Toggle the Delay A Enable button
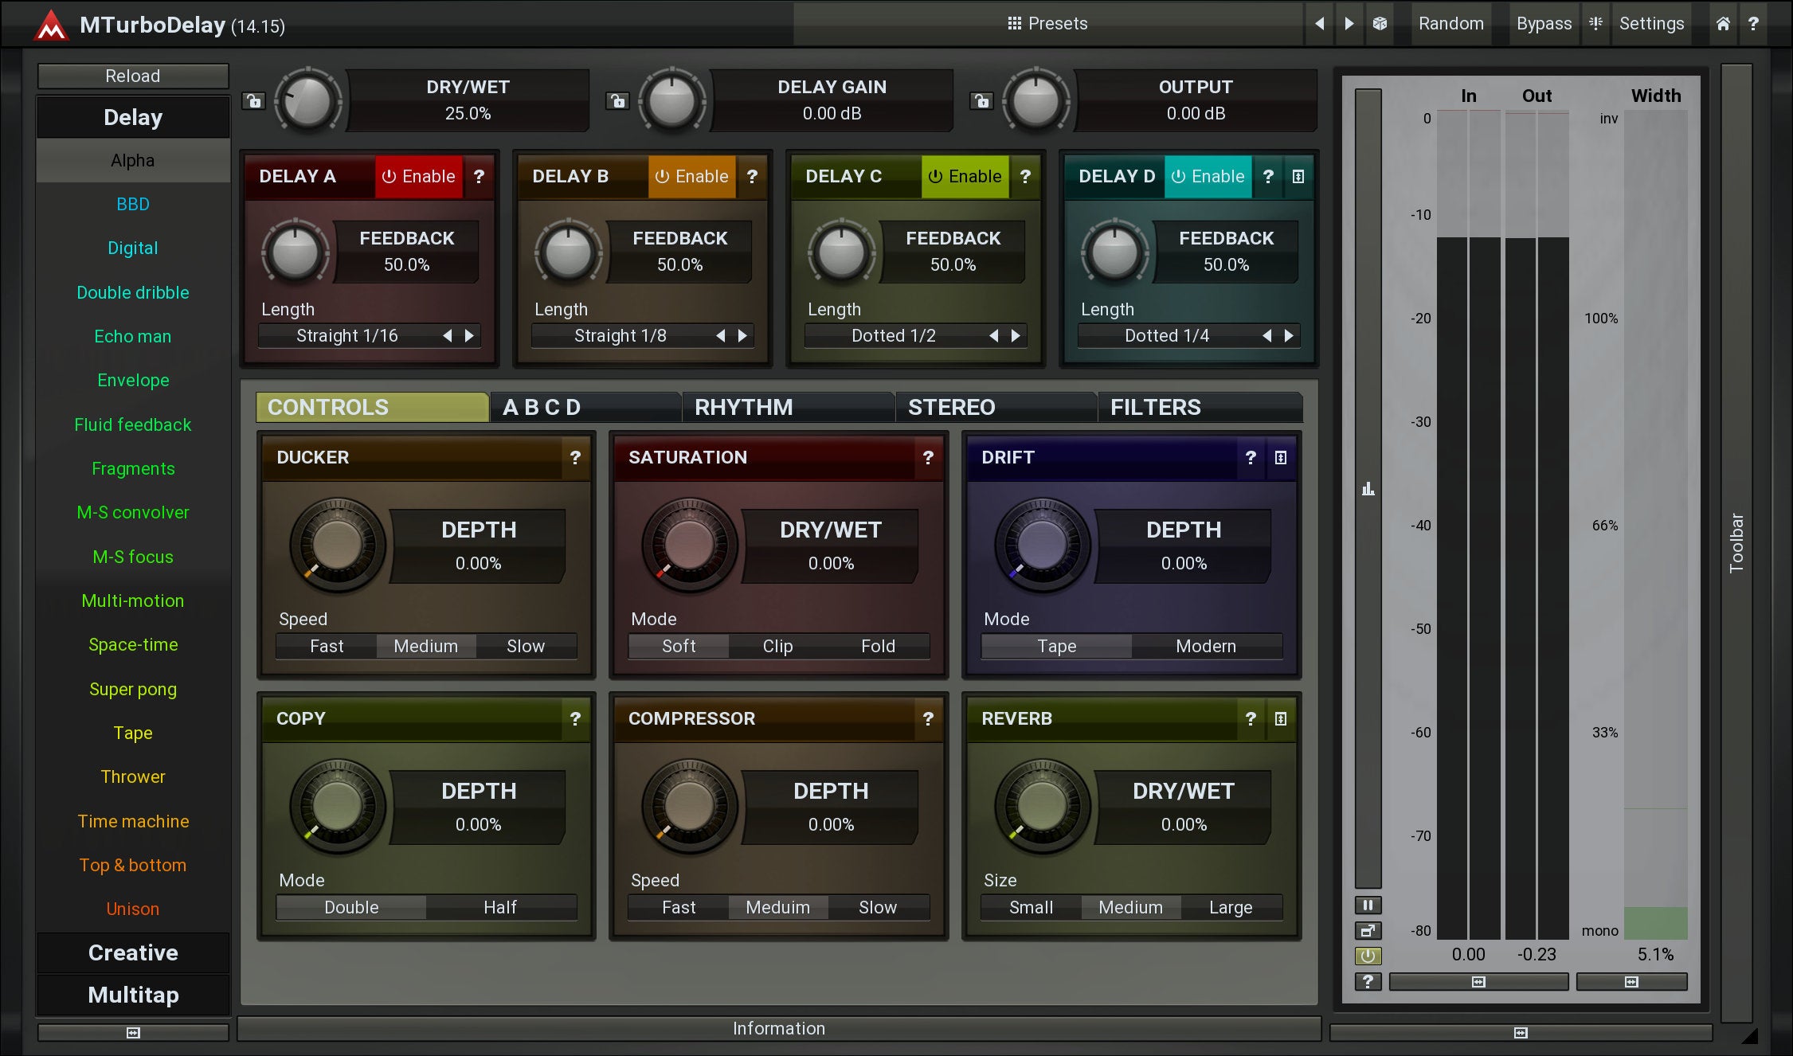The width and height of the screenshot is (1793, 1056). pos(418,177)
